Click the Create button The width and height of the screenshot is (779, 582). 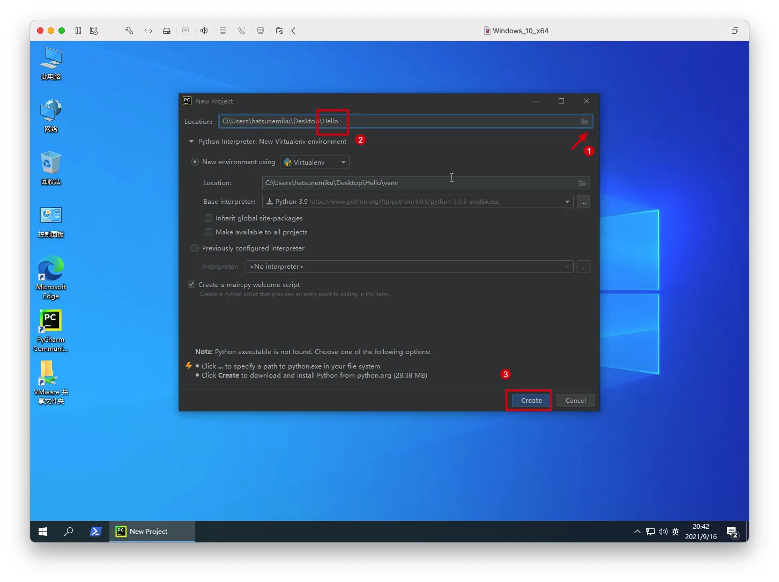click(x=531, y=400)
